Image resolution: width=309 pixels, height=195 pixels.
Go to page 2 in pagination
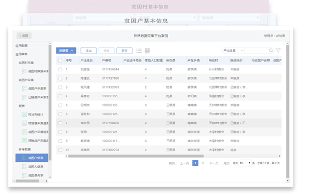[x=203, y=163]
